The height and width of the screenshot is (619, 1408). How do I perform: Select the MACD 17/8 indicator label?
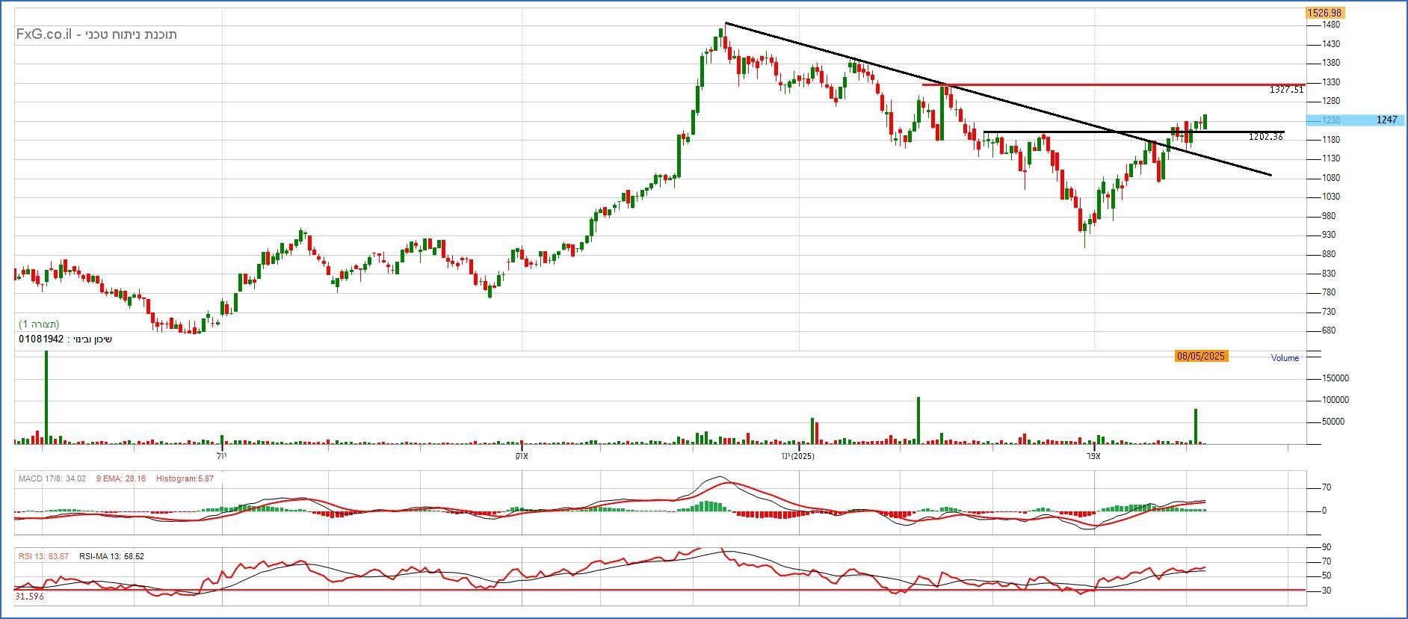[x=52, y=479]
